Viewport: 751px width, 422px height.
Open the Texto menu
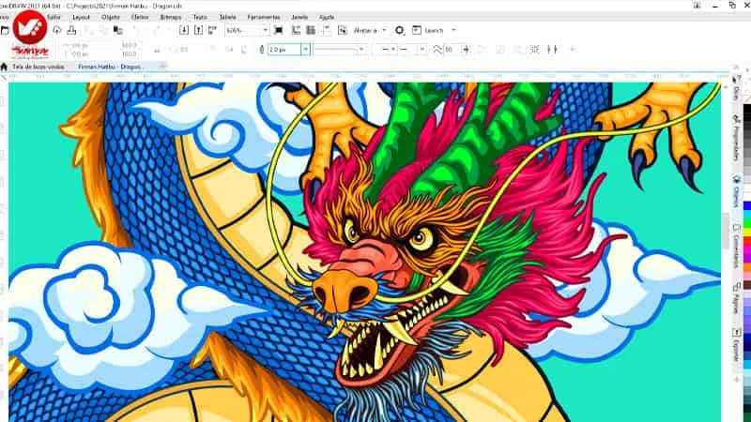(200, 17)
